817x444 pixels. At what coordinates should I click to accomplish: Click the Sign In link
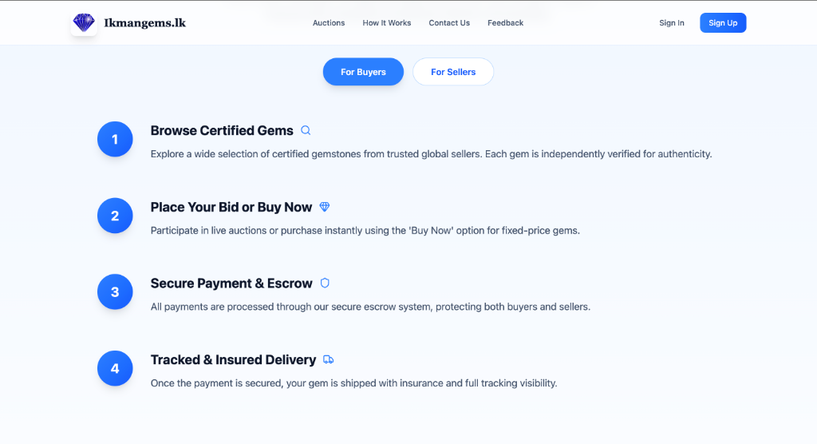click(x=672, y=23)
